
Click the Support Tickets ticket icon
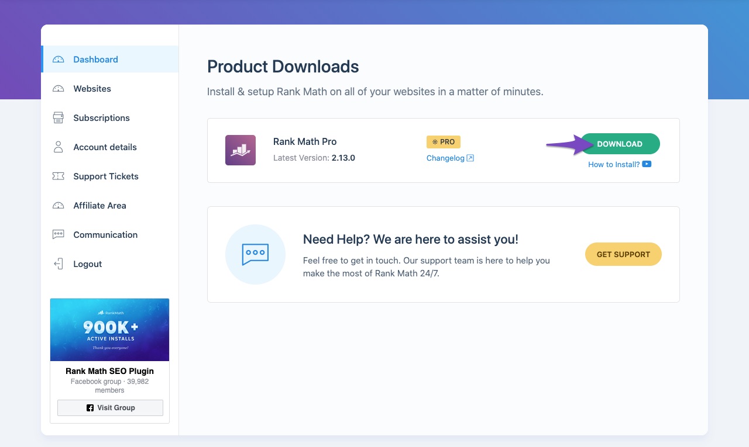(58, 176)
